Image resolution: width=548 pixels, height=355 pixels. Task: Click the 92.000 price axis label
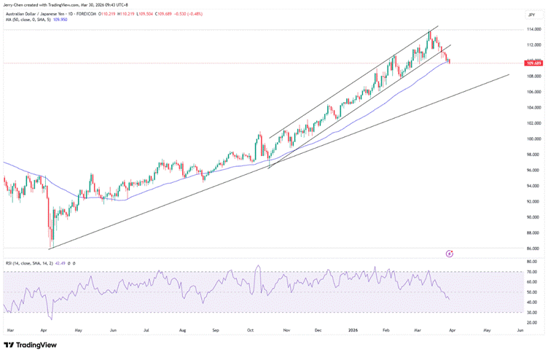[x=533, y=201]
